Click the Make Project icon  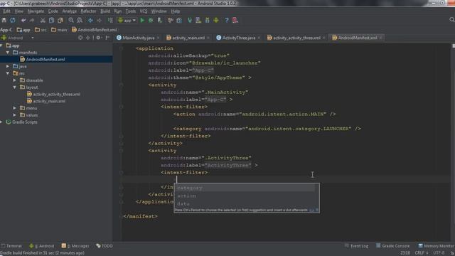110,21
